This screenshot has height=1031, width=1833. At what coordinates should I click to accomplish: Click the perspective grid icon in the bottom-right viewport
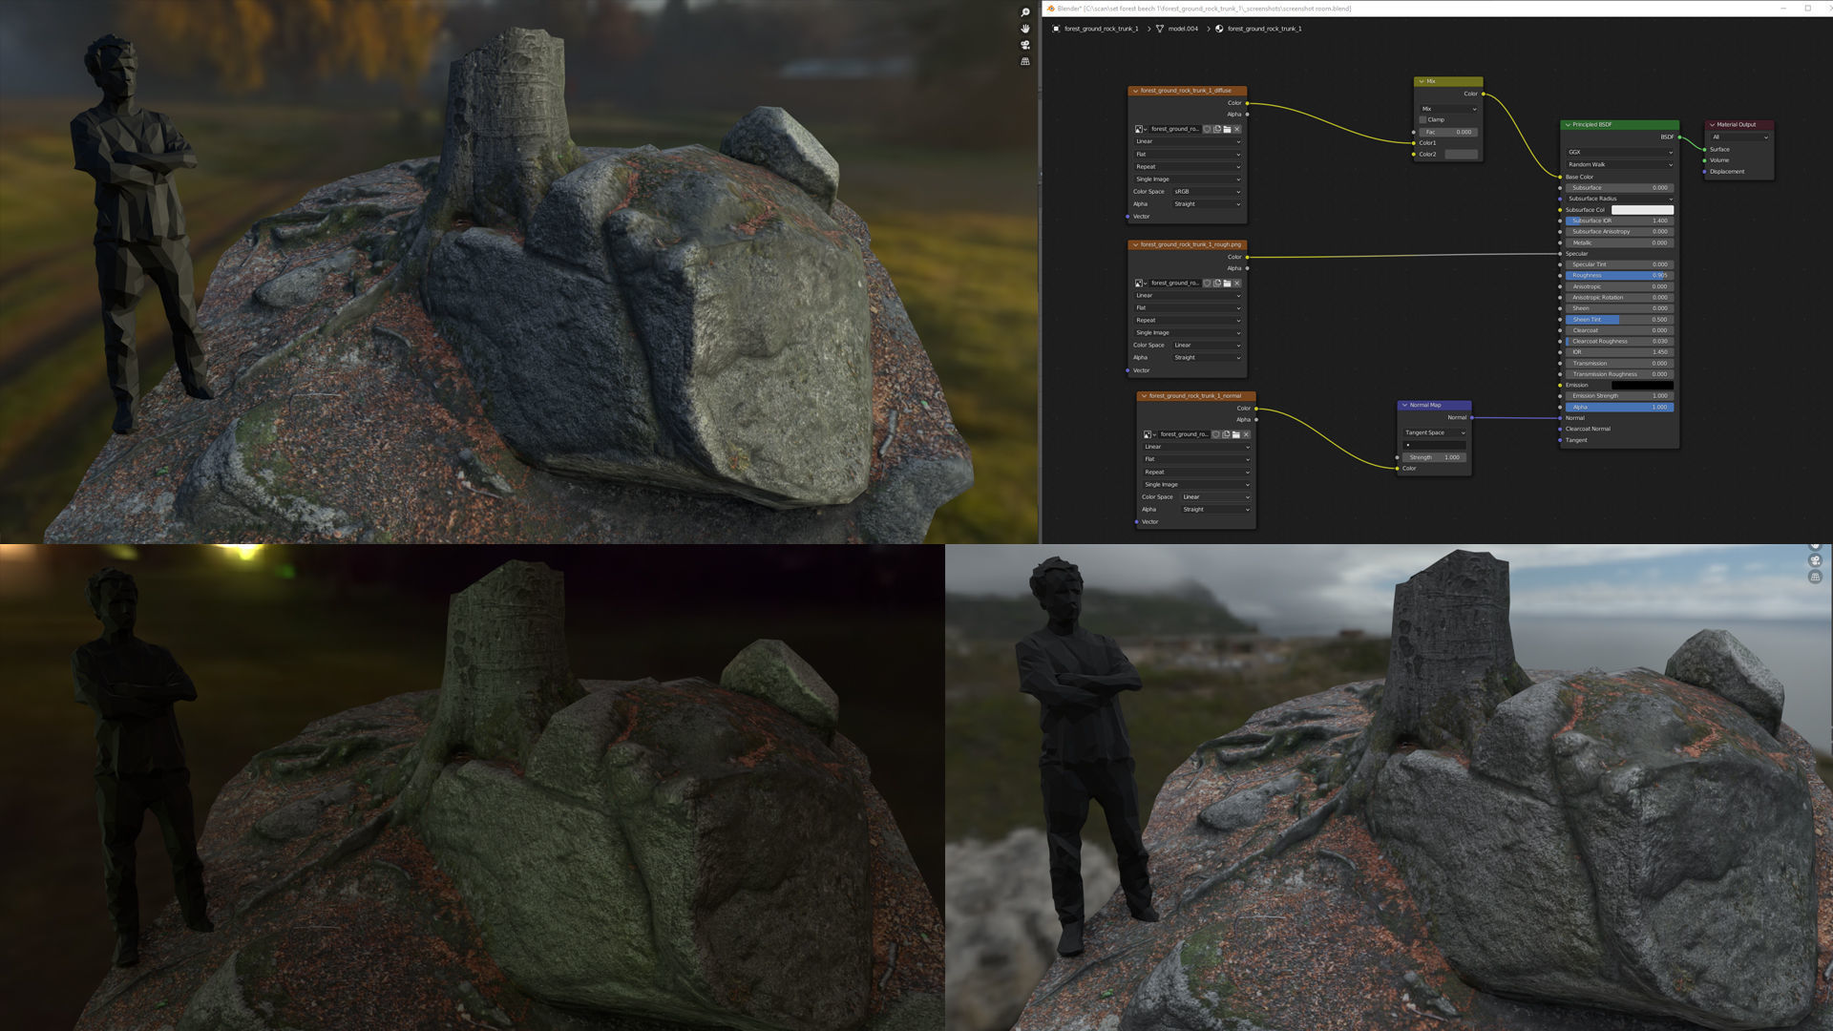(x=1815, y=577)
